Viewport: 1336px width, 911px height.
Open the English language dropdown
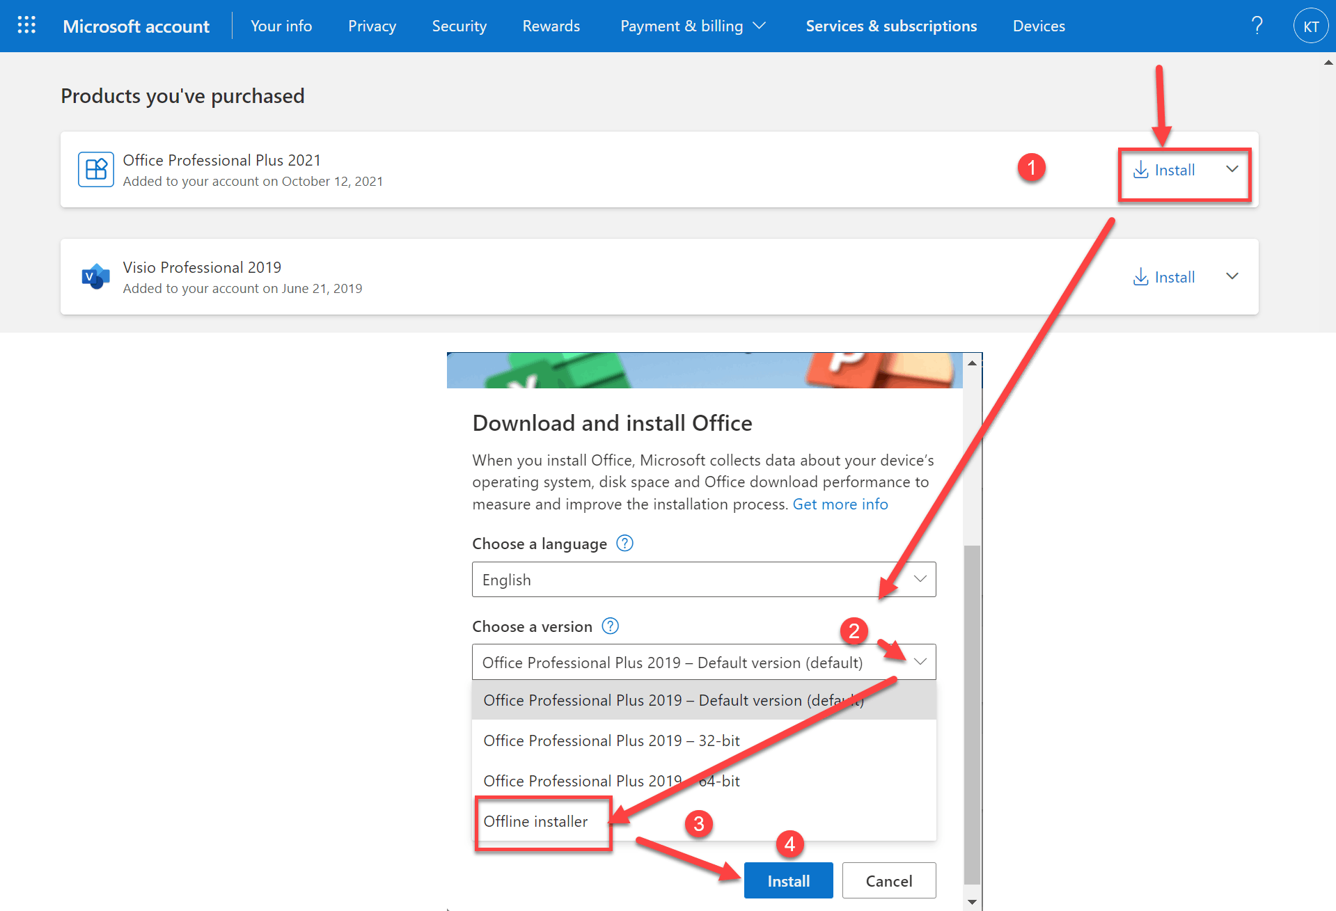[x=704, y=579]
